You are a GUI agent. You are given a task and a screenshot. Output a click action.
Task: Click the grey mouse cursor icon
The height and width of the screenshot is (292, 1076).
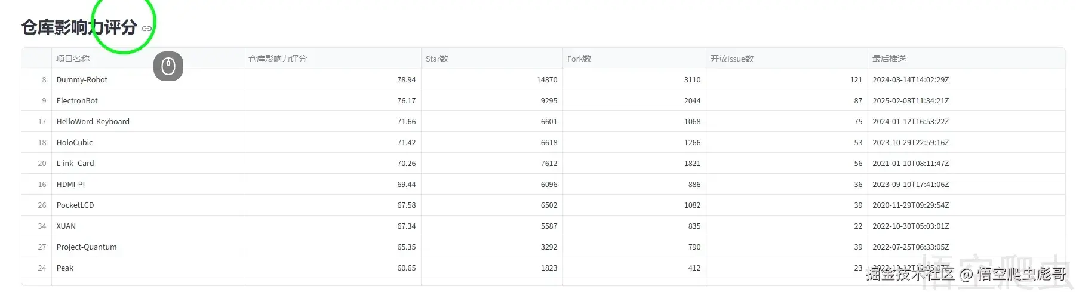point(168,66)
